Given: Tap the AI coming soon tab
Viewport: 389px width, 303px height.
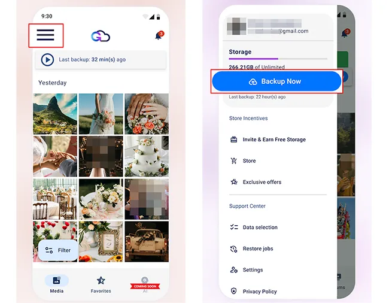Looking at the screenshot, I should 145,285.
